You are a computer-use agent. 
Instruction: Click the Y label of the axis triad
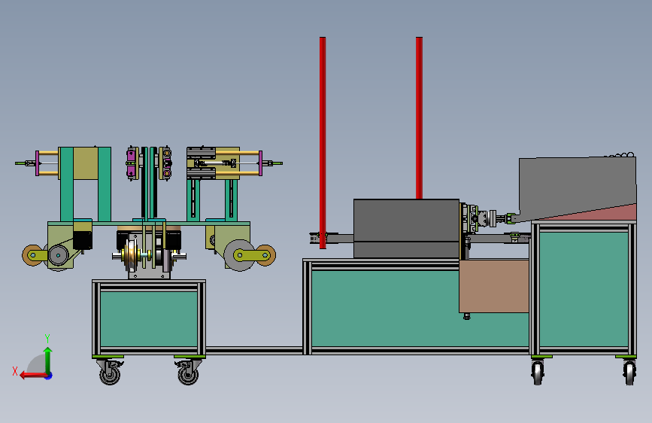(x=47, y=338)
